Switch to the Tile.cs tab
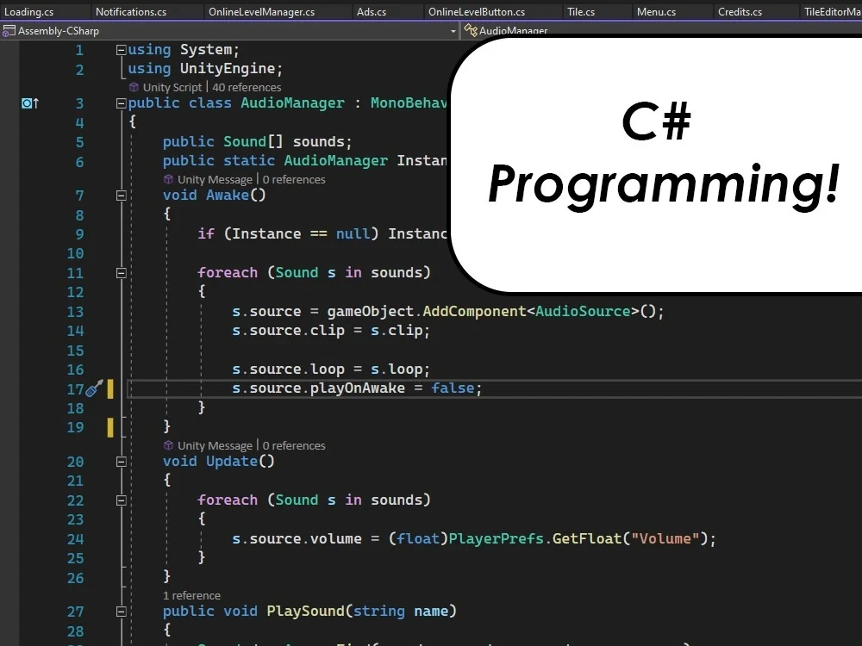 coord(581,11)
